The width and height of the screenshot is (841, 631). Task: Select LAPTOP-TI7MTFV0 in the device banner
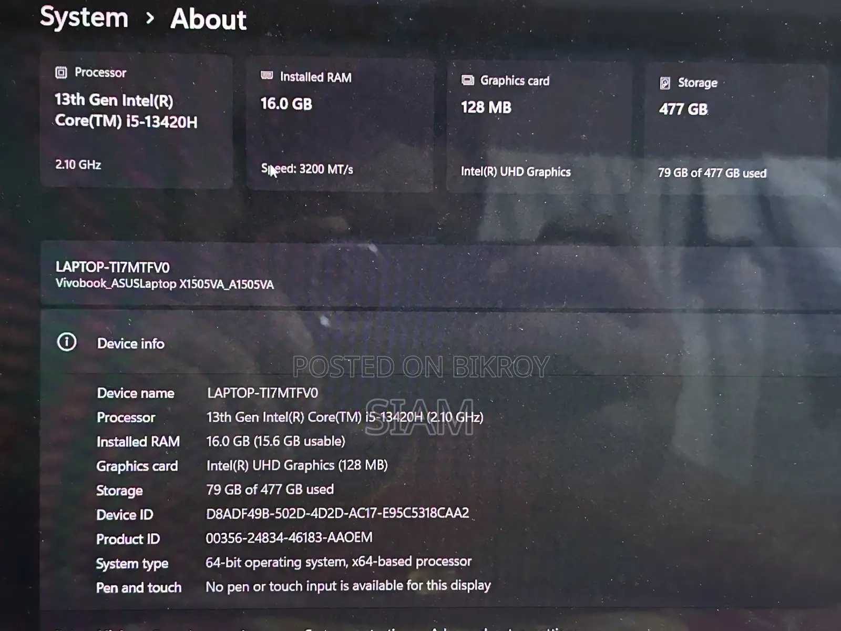[112, 268]
